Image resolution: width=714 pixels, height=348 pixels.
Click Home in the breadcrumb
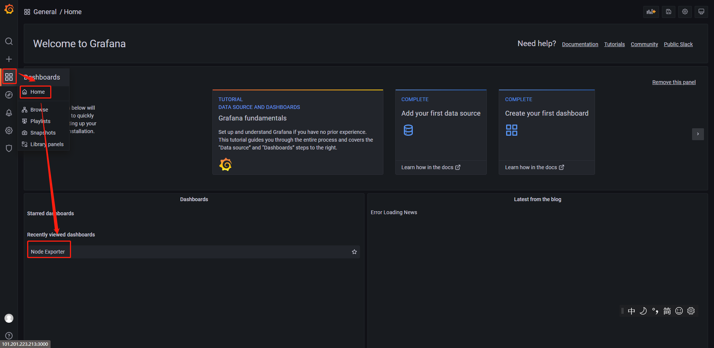click(x=73, y=12)
